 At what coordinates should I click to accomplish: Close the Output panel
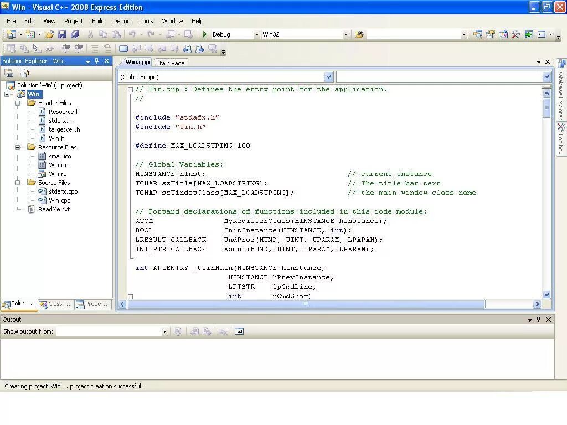point(548,319)
